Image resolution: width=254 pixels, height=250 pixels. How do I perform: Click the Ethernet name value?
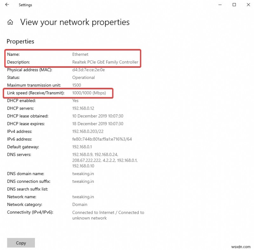point(80,54)
